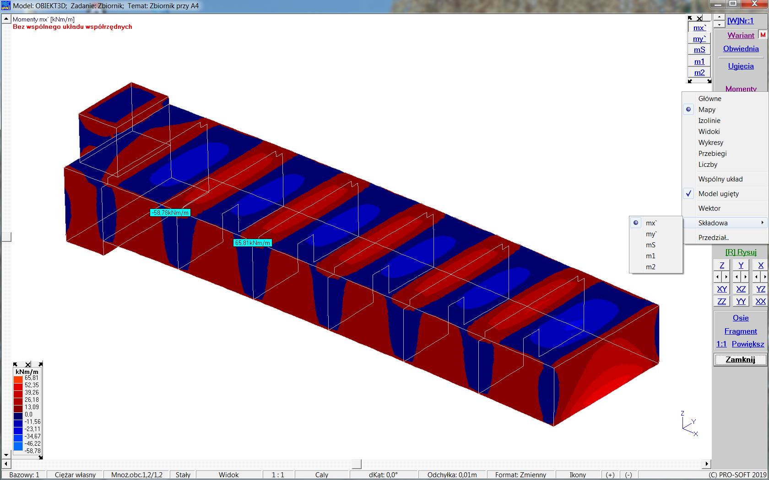Click the Obwiednia link in the right panel

pos(741,48)
